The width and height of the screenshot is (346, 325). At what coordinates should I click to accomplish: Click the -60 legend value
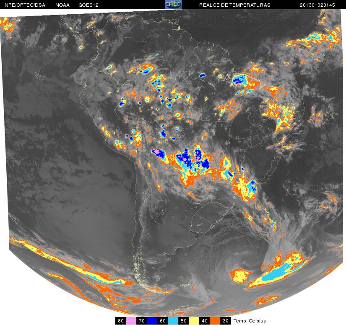(x=162, y=320)
